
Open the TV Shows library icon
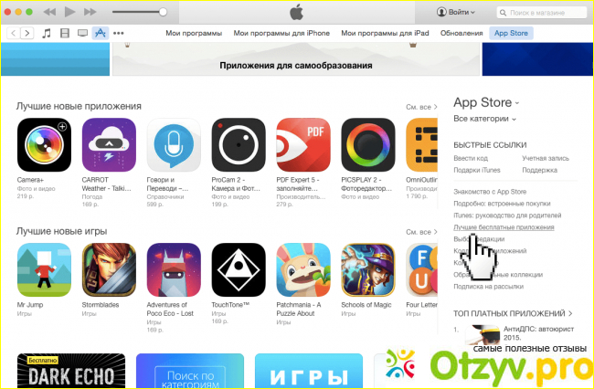(x=82, y=33)
